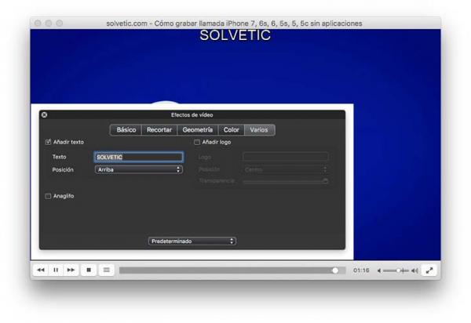Viewport: 471px width, 323px height.
Task: Click the 01:16 elapsed time display
Action: point(361,270)
